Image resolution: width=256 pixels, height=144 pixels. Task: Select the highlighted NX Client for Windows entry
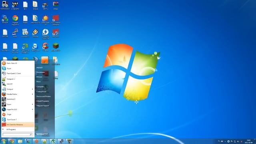tap(18, 124)
